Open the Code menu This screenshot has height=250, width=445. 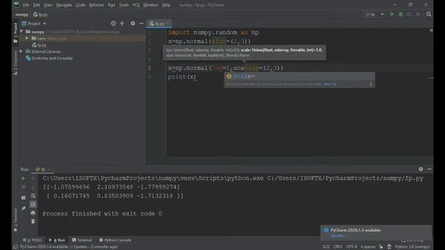click(x=81, y=5)
